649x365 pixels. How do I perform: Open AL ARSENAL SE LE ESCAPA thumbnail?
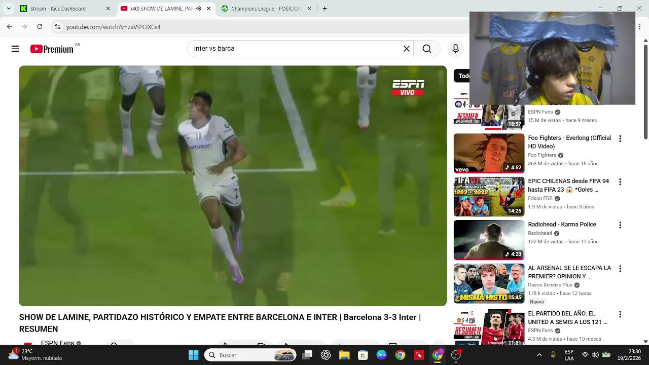coord(489,283)
